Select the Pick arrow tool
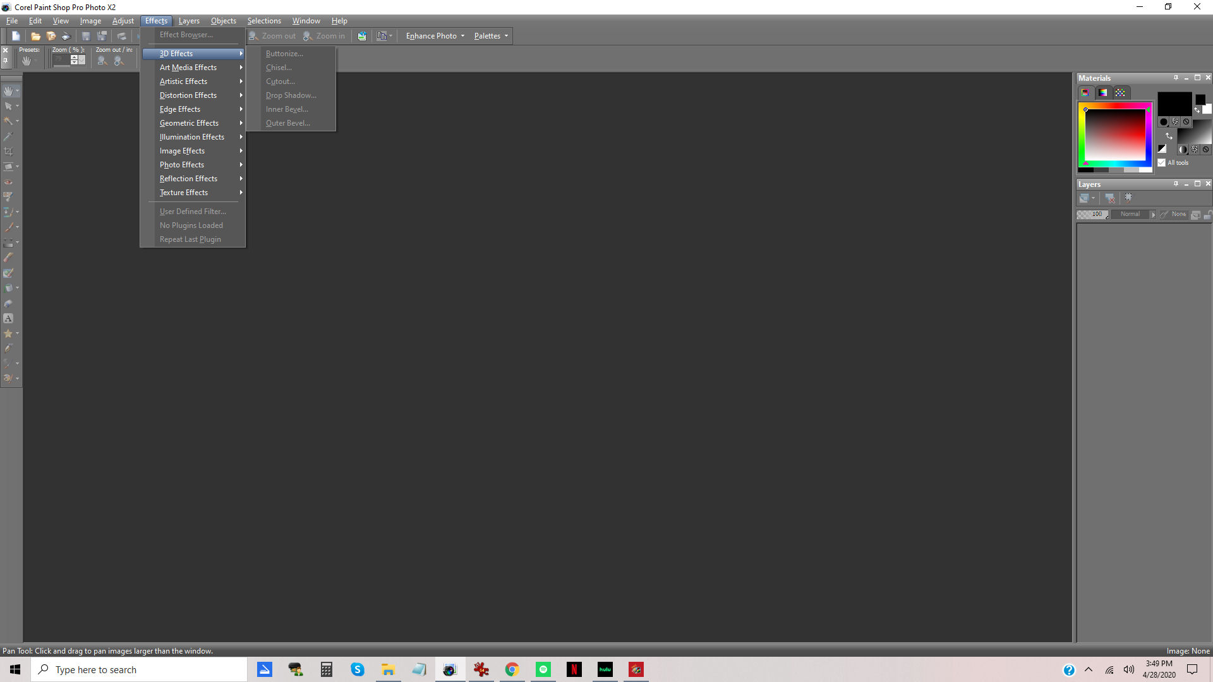1213x682 pixels. 8,106
